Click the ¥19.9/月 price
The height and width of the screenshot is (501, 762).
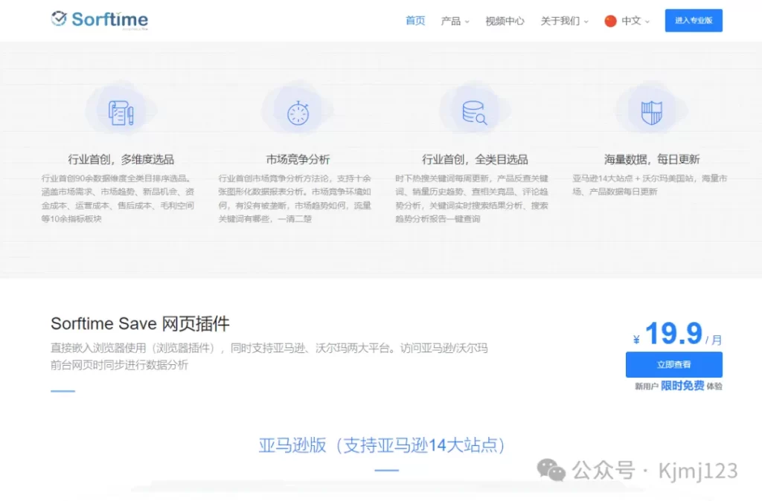click(677, 334)
